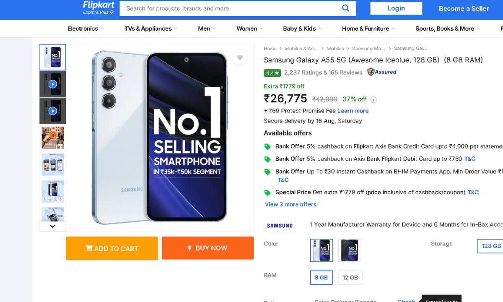The image size is (503, 302).
Task: Select the 8 GB RAM option
Action: click(x=321, y=278)
